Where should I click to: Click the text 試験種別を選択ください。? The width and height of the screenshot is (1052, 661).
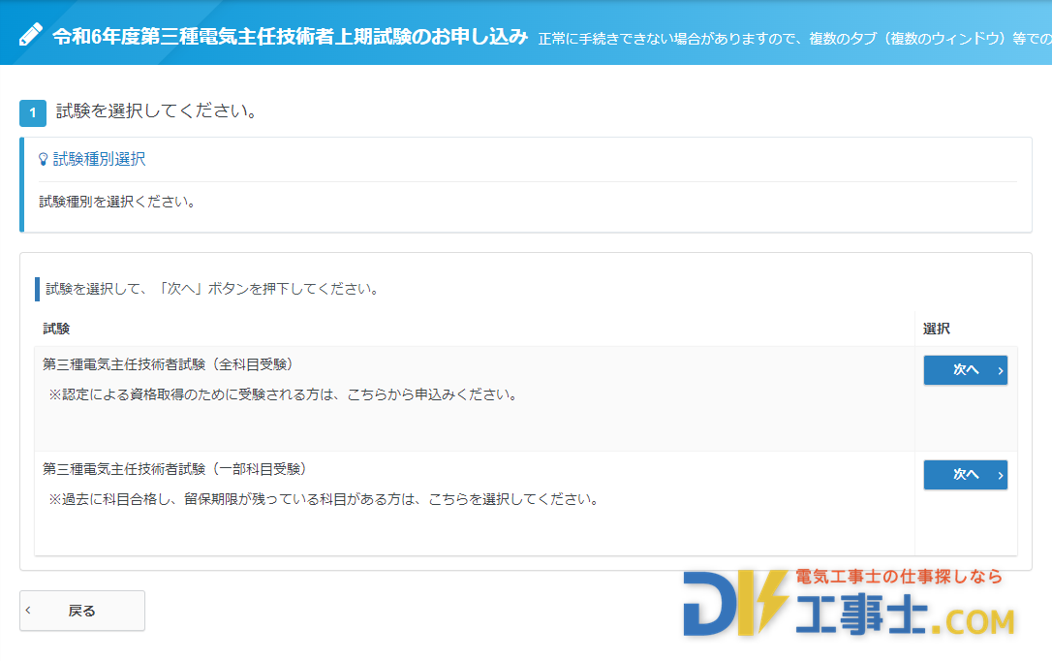pos(118,202)
